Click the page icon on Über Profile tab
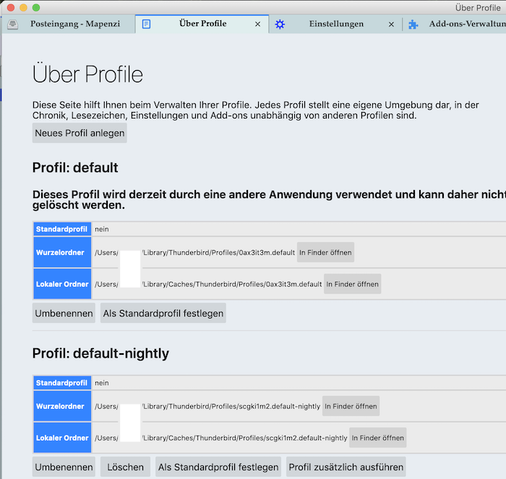The height and width of the screenshot is (479, 506). (x=146, y=24)
